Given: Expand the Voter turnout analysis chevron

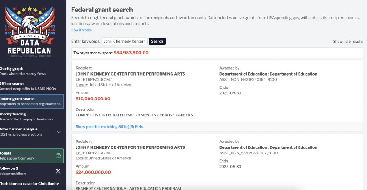Looking at the screenshot, I should 58,132.
